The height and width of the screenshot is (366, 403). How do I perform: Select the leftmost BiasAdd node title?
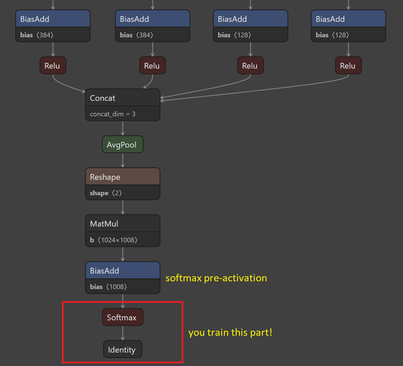pyautogui.click(x=53, y=19)
